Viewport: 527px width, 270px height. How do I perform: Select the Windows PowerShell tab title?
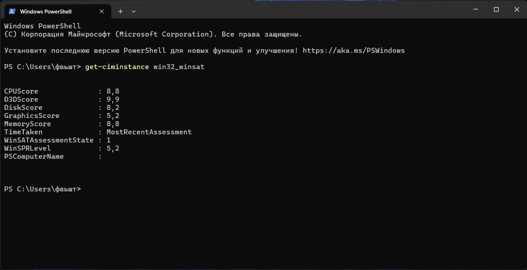coord(45,12)
